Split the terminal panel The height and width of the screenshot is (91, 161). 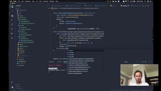tap(143, 62)
